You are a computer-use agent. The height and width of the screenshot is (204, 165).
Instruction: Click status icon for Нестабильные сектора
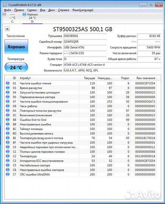8,165
